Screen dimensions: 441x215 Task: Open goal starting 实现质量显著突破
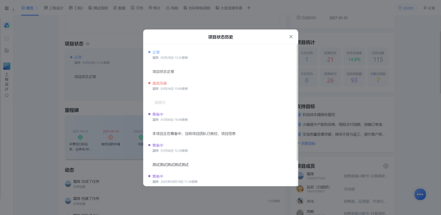click(344, 134)
